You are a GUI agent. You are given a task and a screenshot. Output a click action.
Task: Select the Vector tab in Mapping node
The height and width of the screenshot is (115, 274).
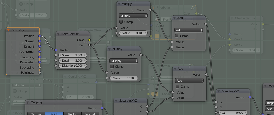72,114
